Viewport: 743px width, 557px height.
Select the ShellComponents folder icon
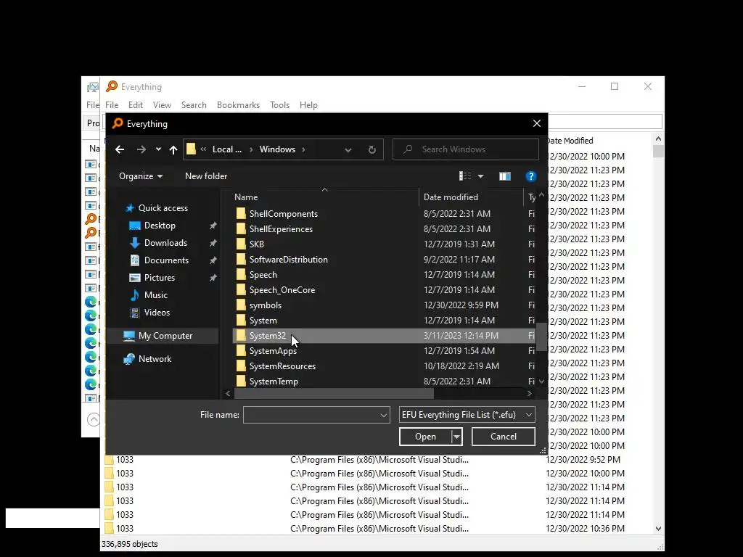[x=241, y=214]
